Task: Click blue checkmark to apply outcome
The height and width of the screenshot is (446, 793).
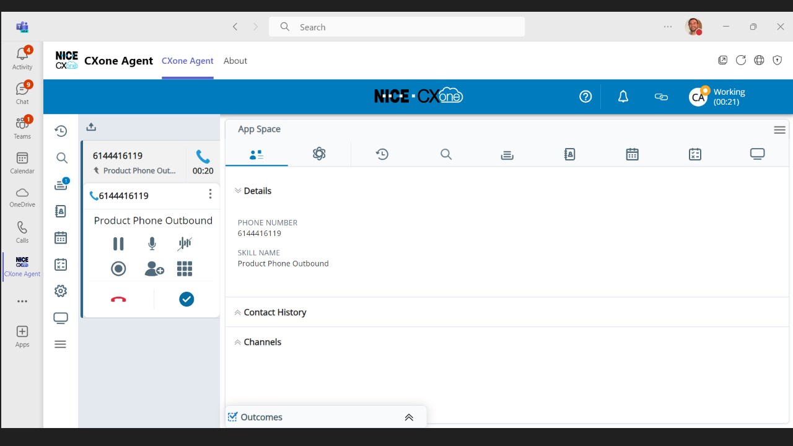Action: (186, 299)
